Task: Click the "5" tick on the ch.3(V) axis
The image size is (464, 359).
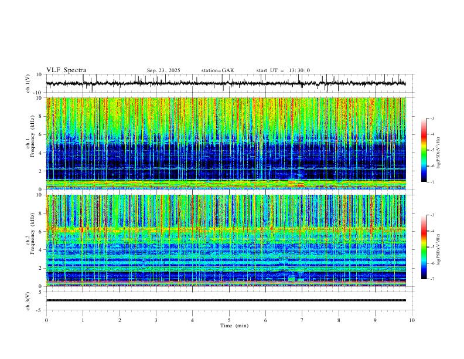Action: pos(40,292)
